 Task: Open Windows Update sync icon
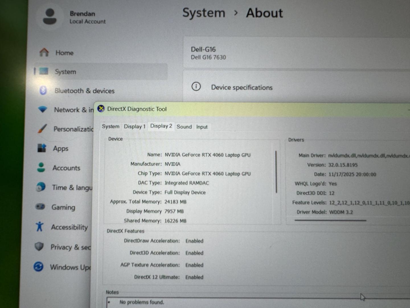pos(38,267)
